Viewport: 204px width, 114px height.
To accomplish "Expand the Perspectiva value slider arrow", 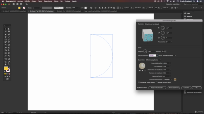I will (171, 42).
